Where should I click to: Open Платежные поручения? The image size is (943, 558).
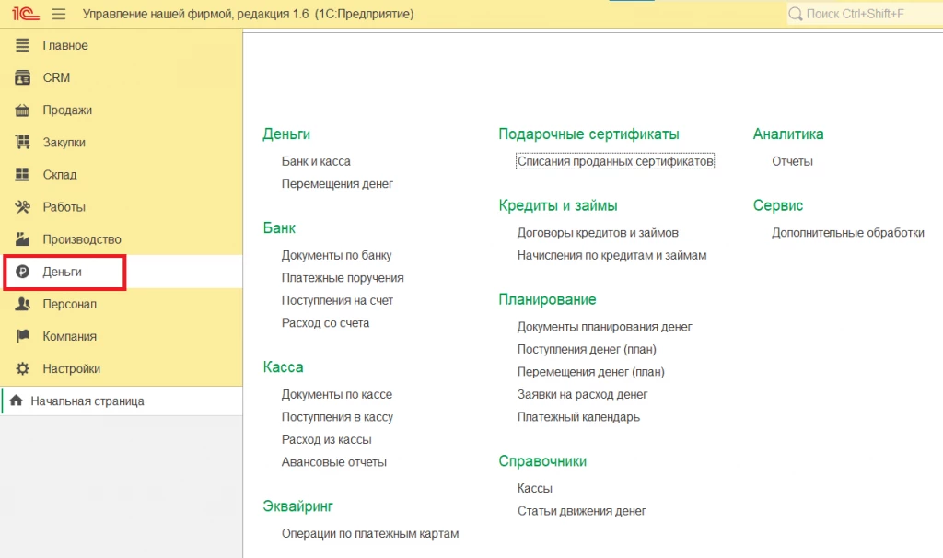click(x=343, y=278)
